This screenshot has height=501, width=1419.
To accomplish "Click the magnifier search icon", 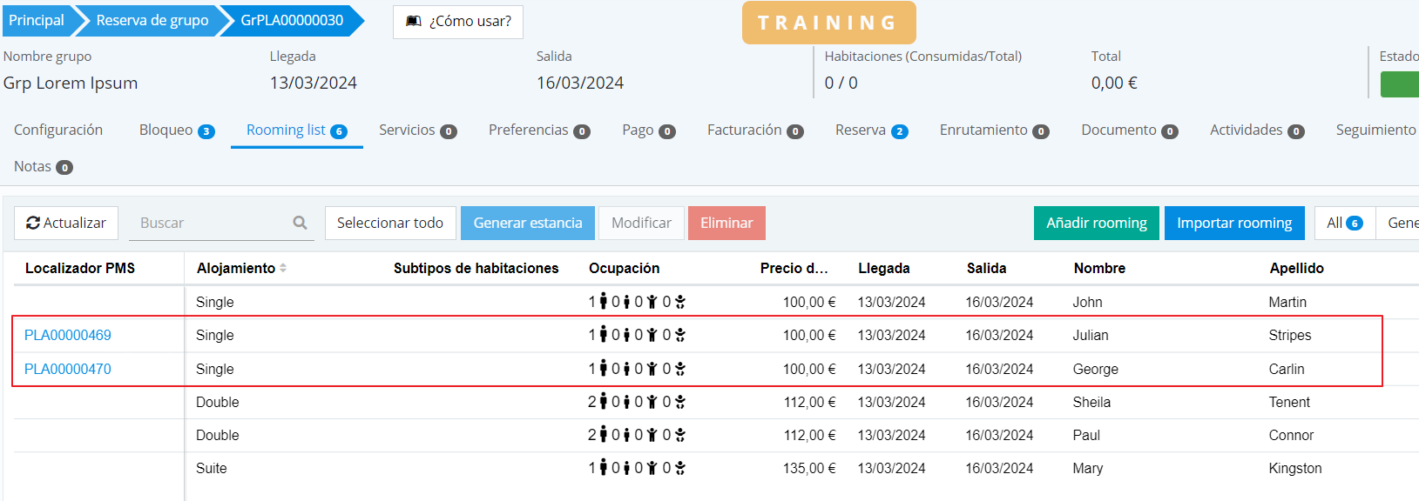I will coord(300,223).
